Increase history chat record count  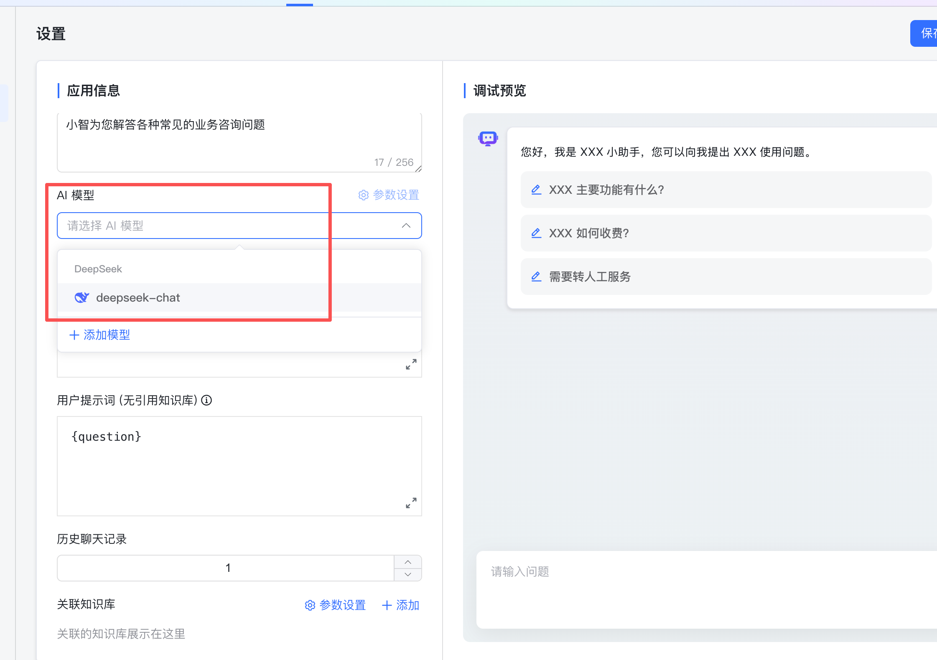(408, 562)
